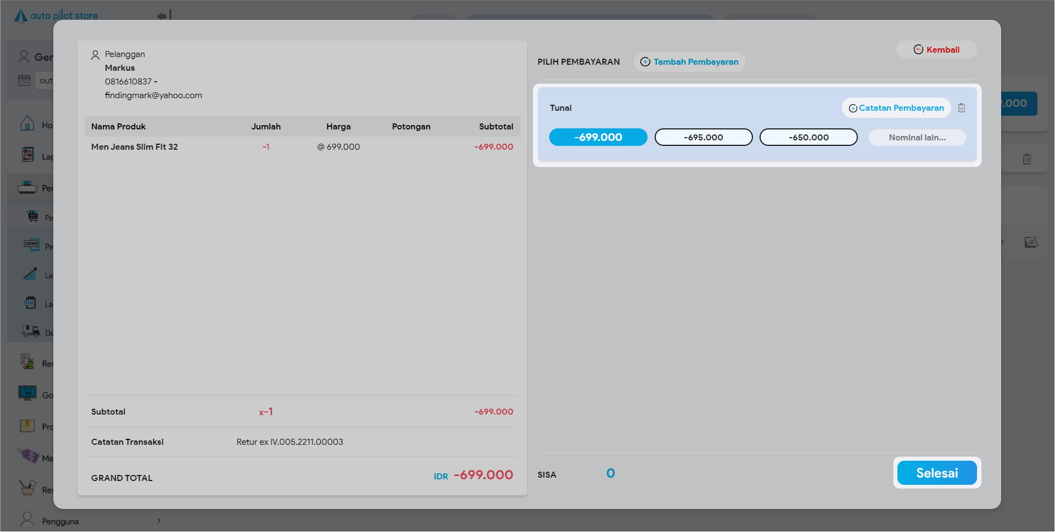Delete the Tunai payment with the trash icon
The height and width of the screenshot is (532, 1055).
(x=961, y=108)
